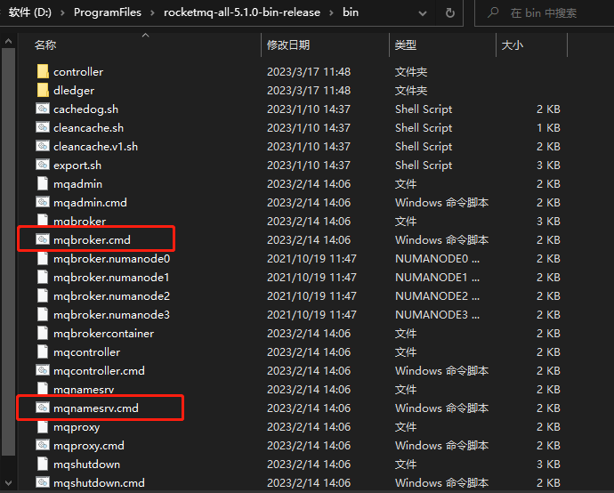
Task: Select the mqadmin.cmd file name
Action: pyautogui.click(x=90, y=202)
